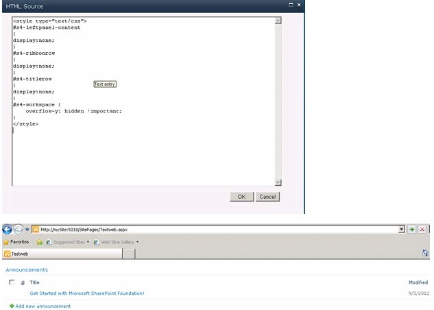Screen dimensions: 434x310
Task: Click inside the HTML source text area
Action: point(143,102)
